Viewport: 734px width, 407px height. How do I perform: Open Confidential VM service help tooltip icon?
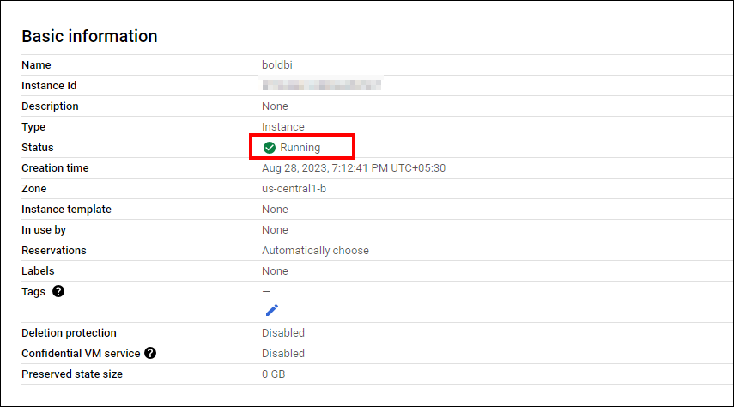point(150,354)
